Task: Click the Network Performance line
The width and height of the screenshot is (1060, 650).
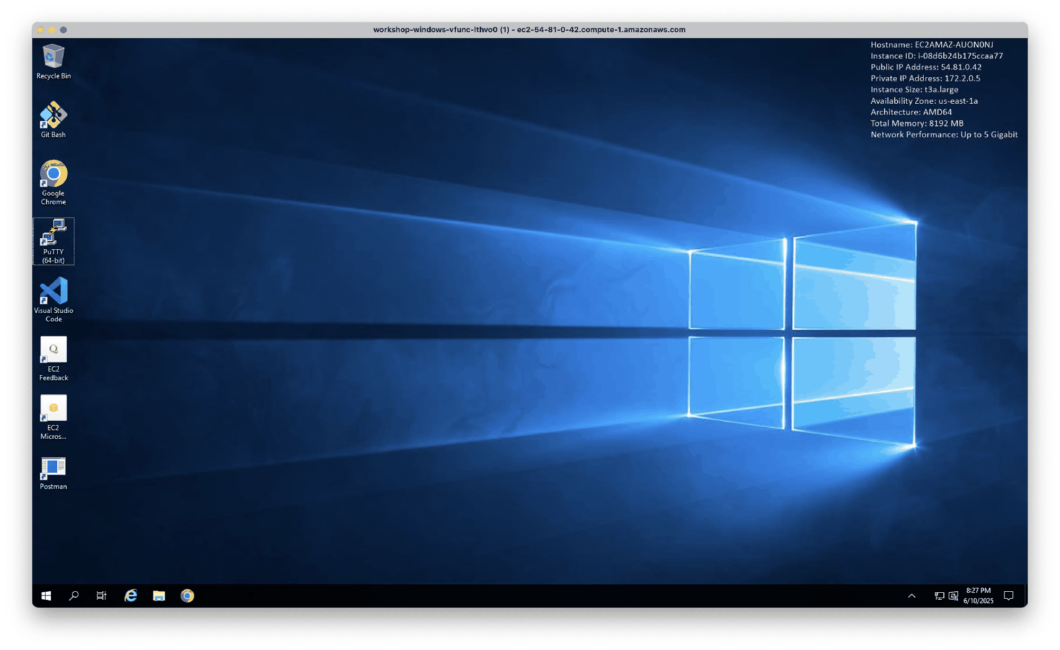Action: (x=944, y=134)
